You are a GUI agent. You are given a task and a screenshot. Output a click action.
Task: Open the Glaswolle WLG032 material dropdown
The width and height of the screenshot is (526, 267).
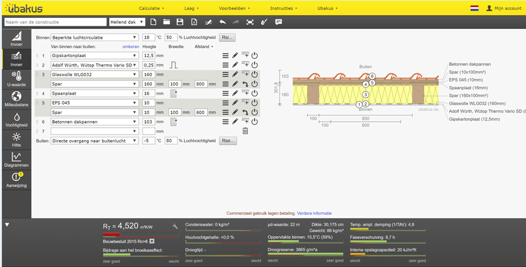click(x=95, y=74)
